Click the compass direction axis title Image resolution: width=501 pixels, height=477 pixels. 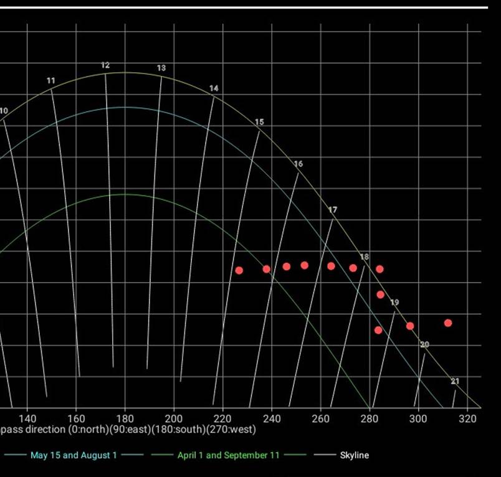(128, 430)
